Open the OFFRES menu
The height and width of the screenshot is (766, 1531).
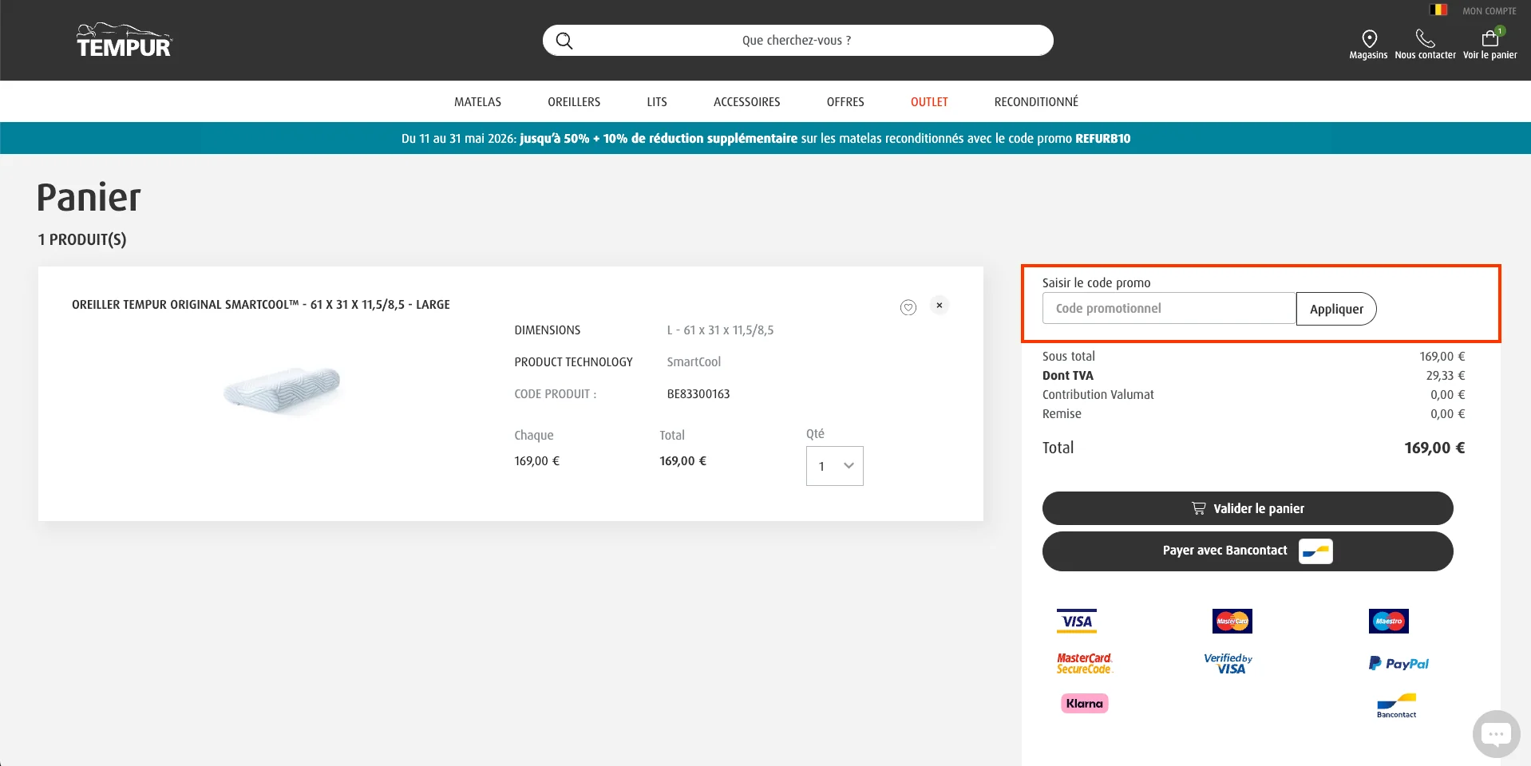click(x=845, y=102)
